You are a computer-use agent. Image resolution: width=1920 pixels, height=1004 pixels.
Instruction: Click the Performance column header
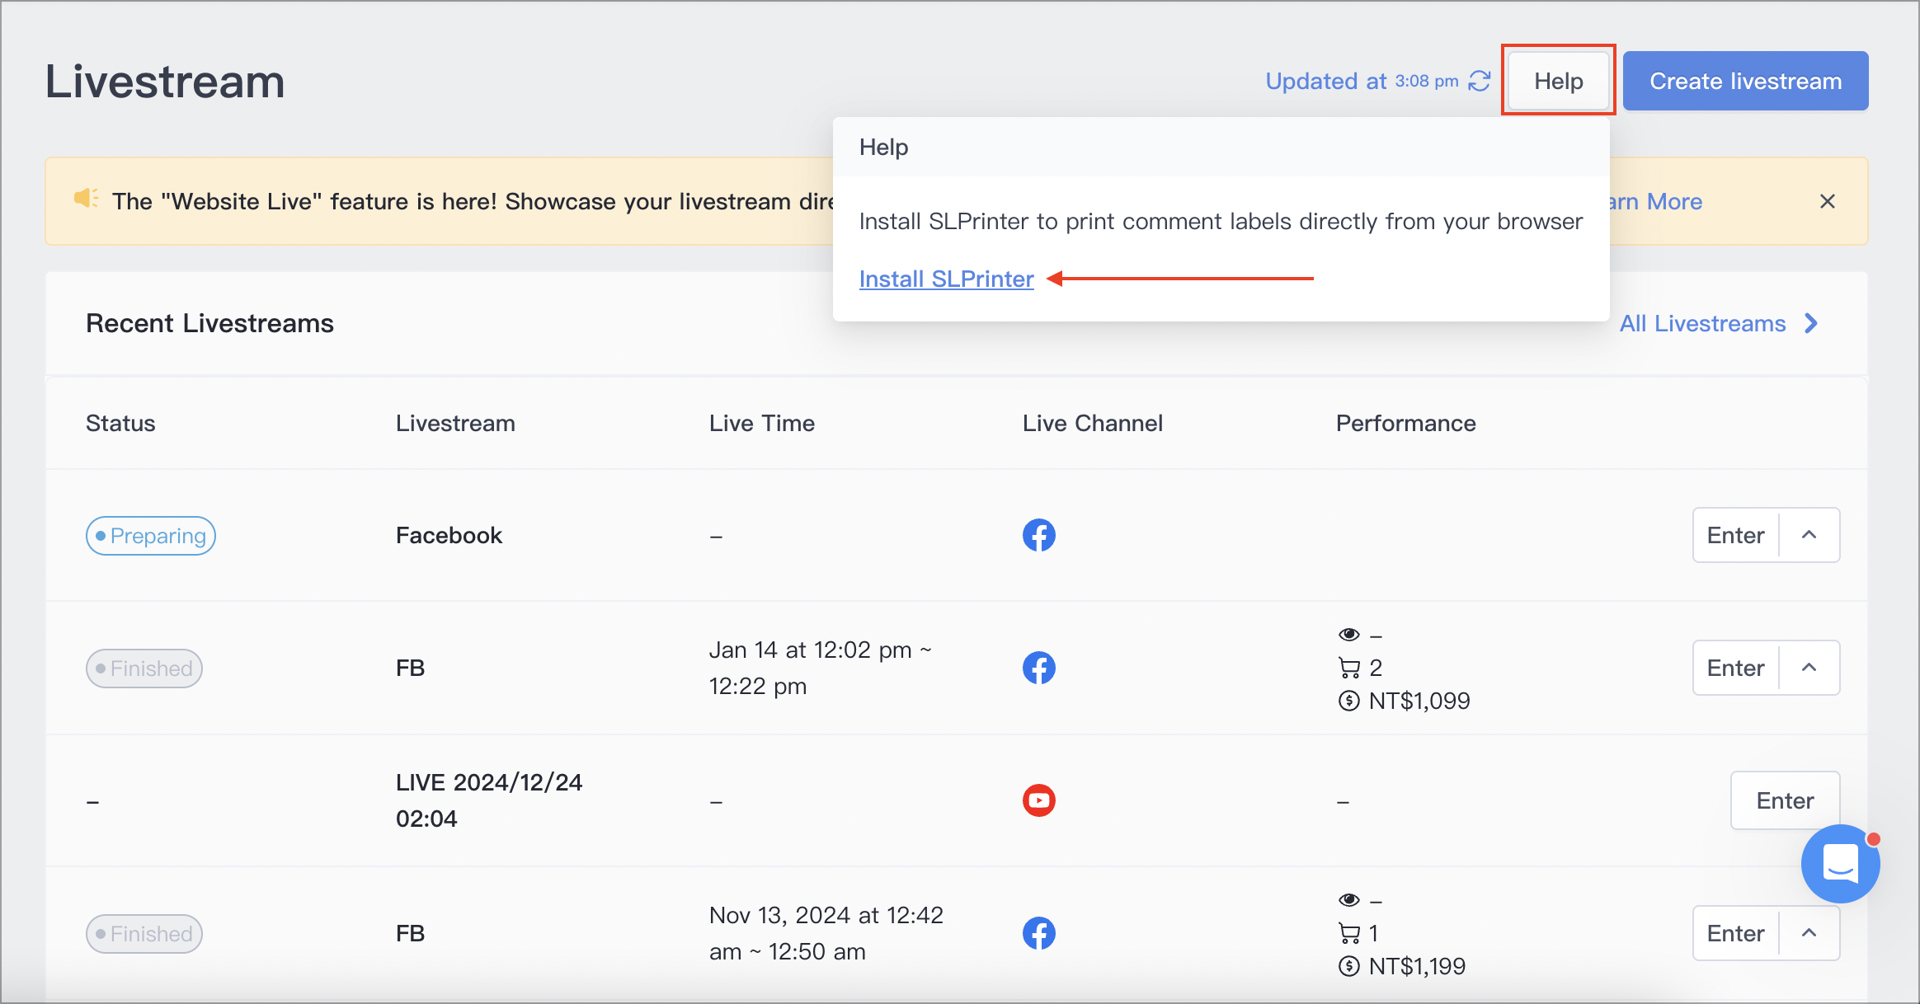coord(1406,423)
